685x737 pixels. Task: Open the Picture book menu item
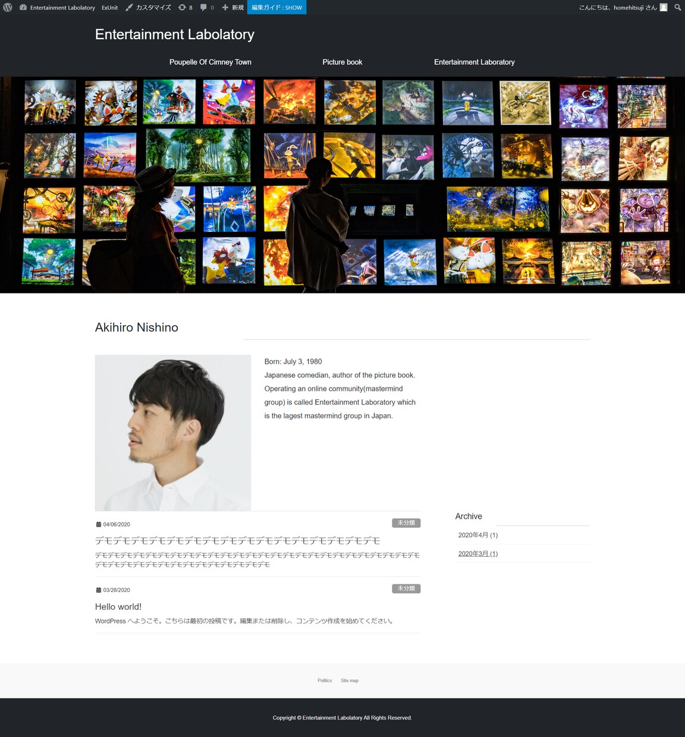pyautogui.click(x=342, y=62)
